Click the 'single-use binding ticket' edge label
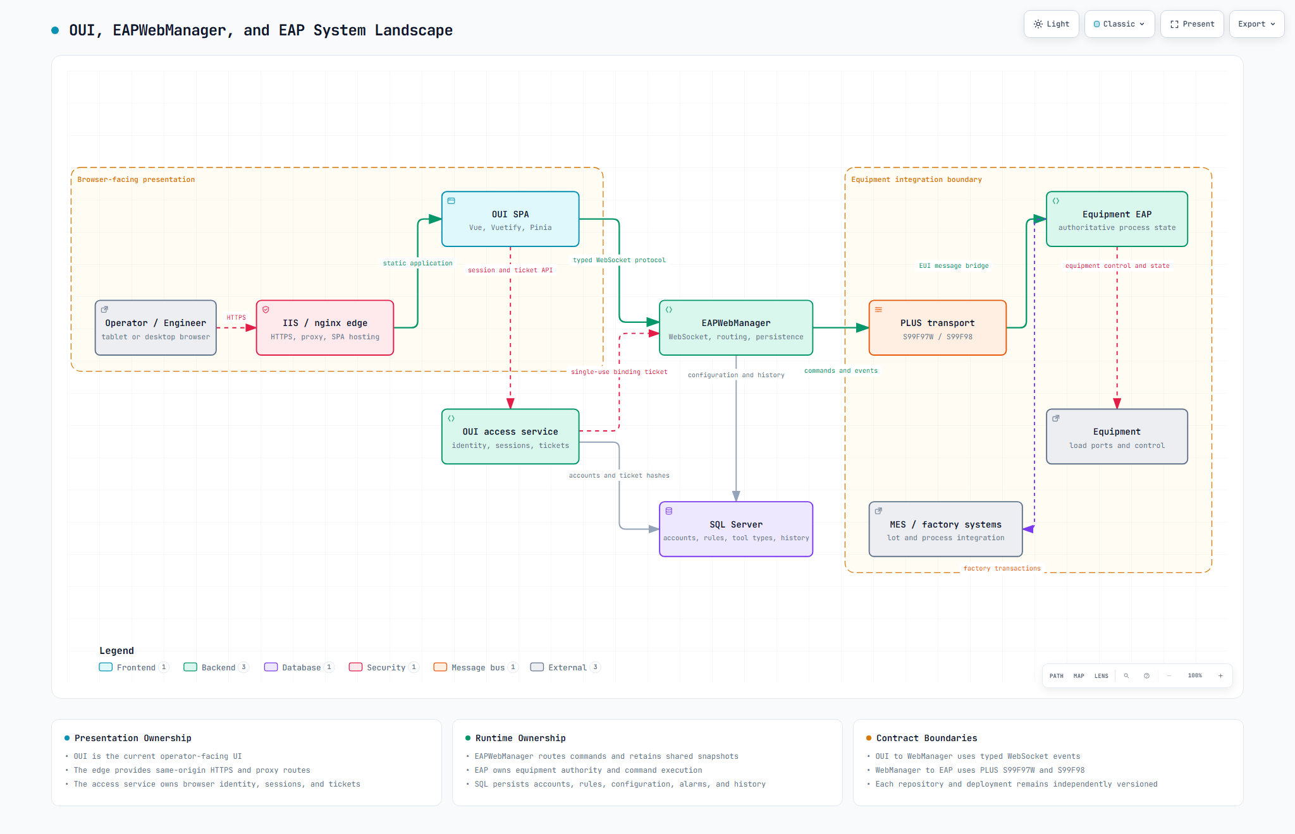Viewport: 1295px width, 834px height. [619, 372]
